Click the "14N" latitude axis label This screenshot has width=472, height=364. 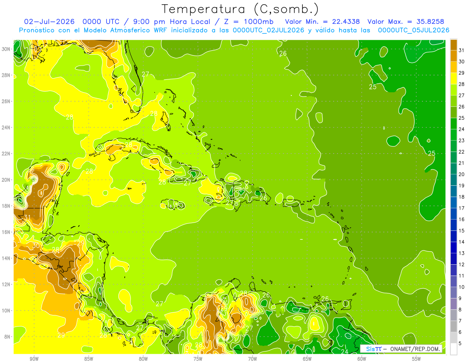(x=6, y=258)
